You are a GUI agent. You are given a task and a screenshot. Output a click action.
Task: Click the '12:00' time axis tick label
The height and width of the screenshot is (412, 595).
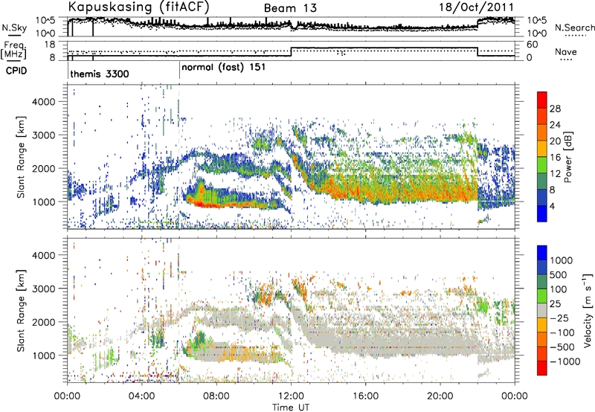pos(291,396)
